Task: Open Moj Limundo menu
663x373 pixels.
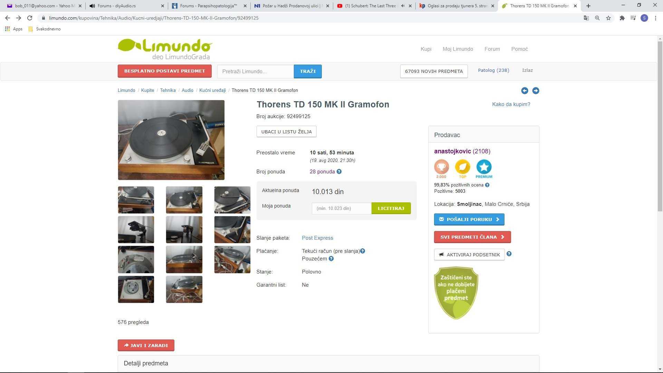Action: pos(458,49)
